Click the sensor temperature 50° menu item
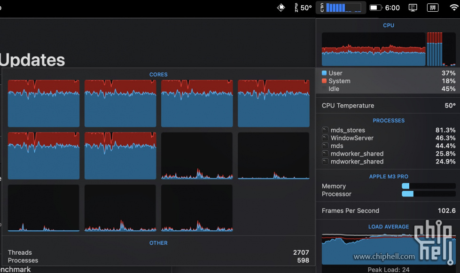460x273 pixels. pyautogui.click(x=303, y=8)
